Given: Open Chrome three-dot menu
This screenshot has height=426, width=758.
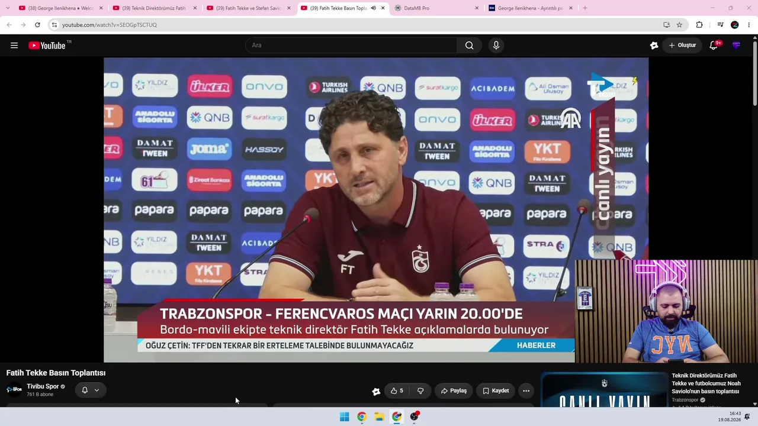Looking at the screenshot, I should pyautogui.click(x=749, y=25).
